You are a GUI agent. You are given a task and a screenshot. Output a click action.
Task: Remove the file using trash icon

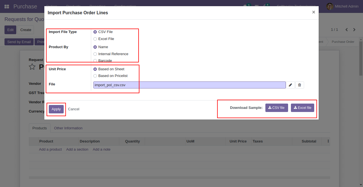[x=299, y=85]
